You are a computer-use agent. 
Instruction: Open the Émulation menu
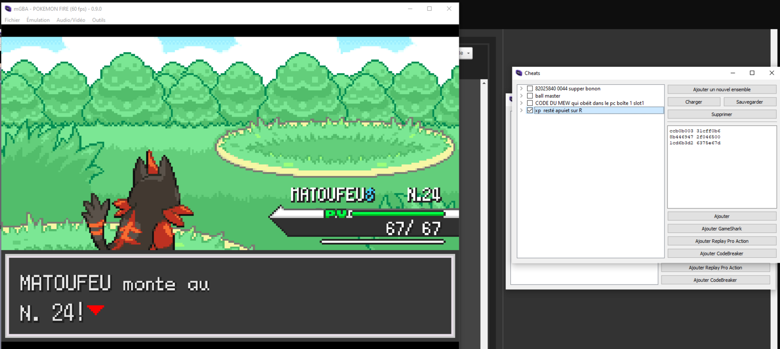pyautogui.click(x=38, y=20)
